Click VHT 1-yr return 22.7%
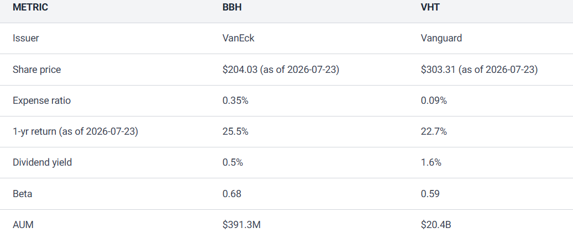This screenshot has width=573, height=233. (x=434, y=131)
